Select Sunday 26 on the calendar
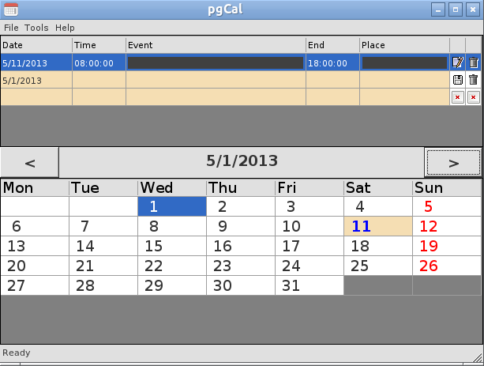 click(447, 266)
